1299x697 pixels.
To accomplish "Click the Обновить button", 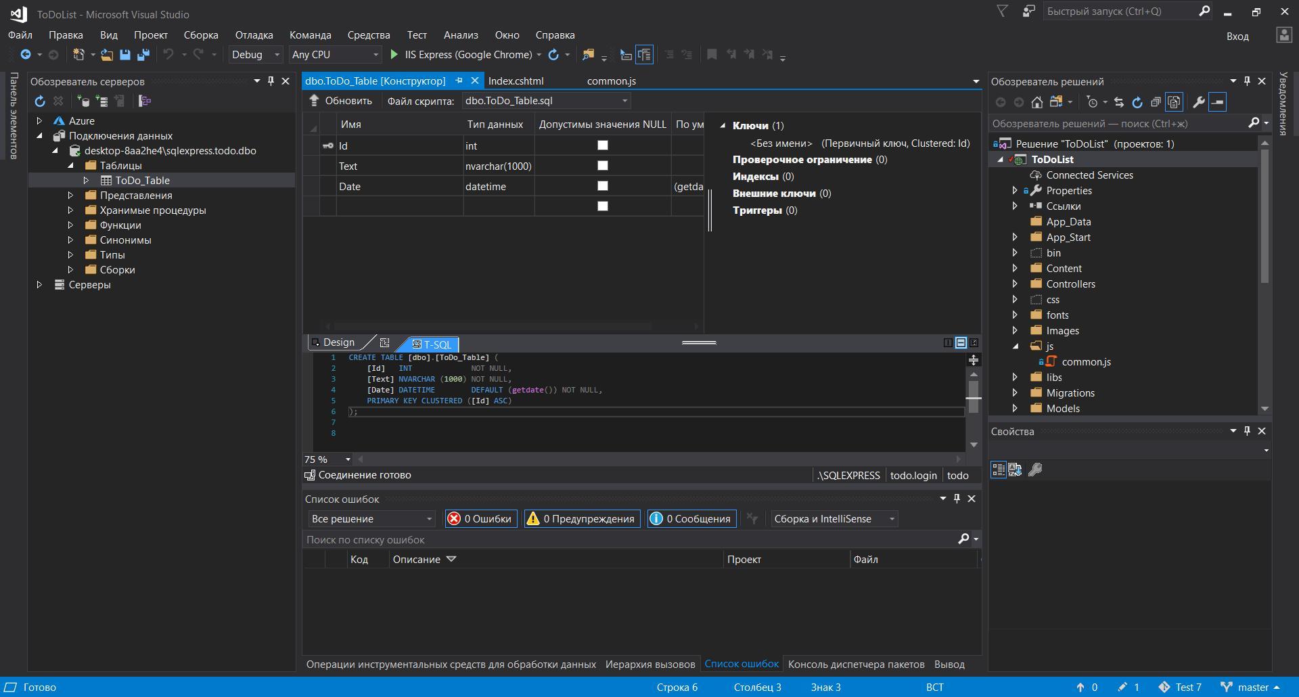I will [x=341, y=101].
